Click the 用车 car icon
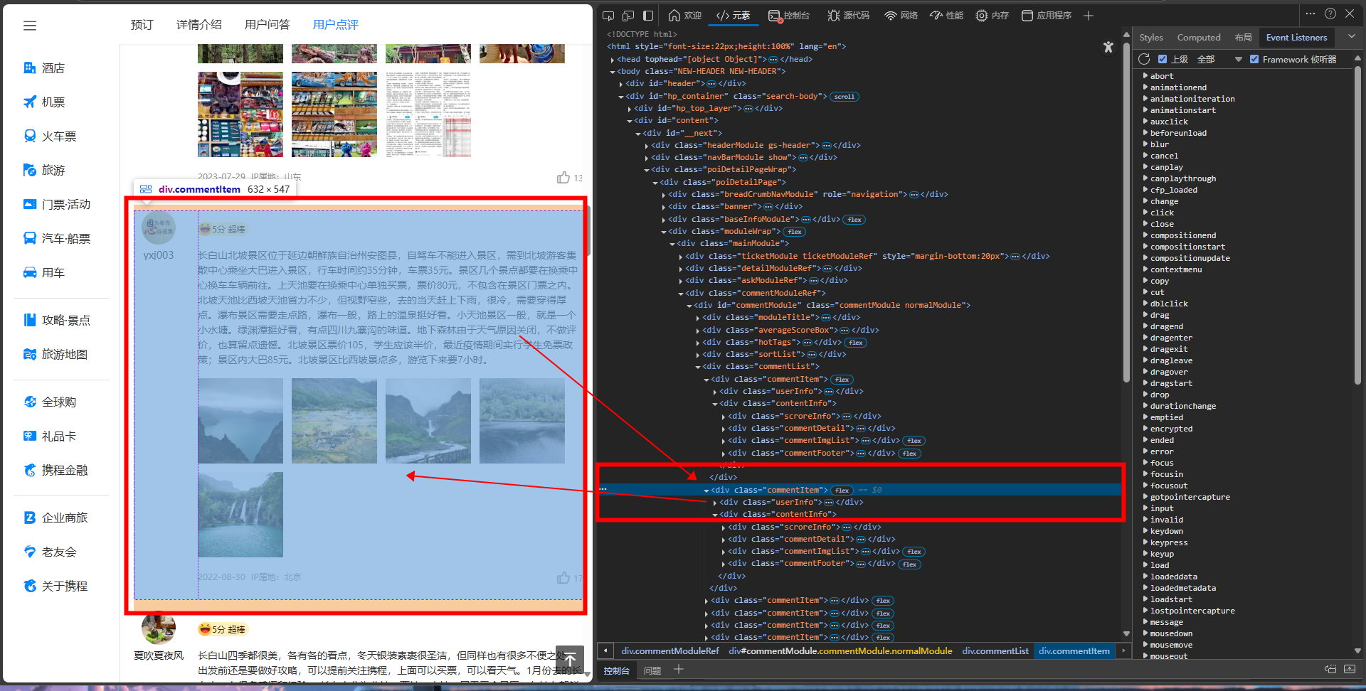The image size is (1366, 691). (30, 273)
